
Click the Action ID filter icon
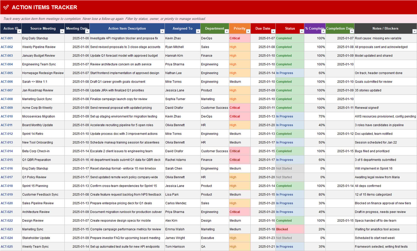click(18, 31)
